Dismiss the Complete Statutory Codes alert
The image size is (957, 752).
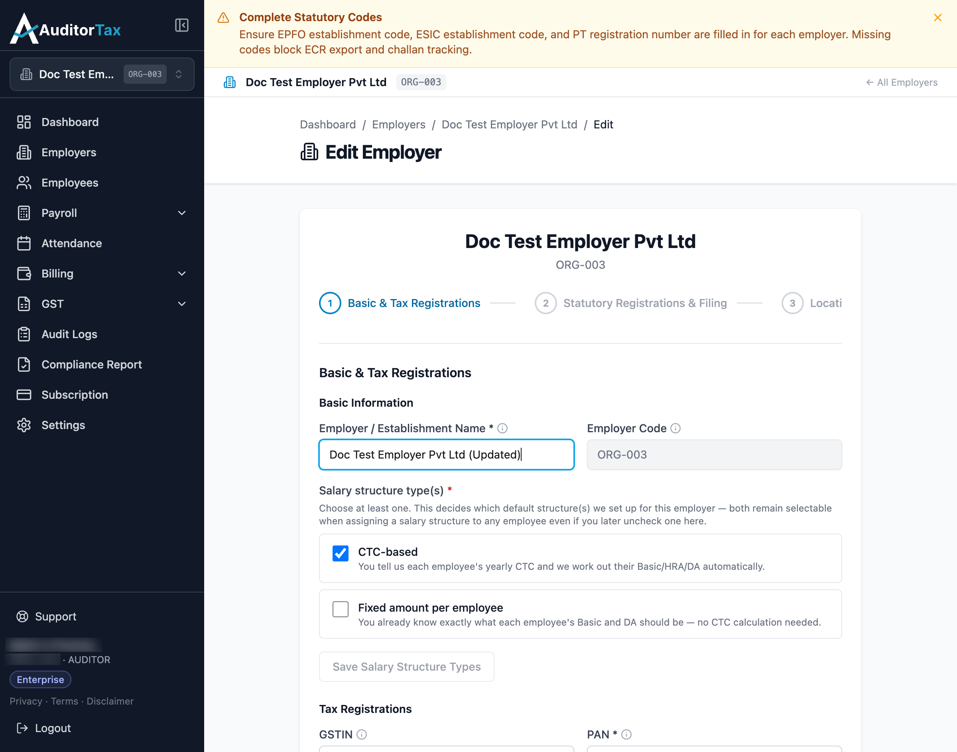click(937, 17)
